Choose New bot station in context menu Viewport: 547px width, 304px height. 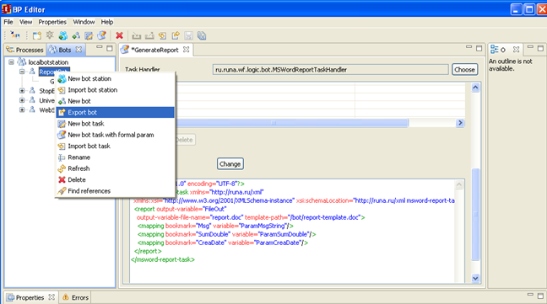115,78
